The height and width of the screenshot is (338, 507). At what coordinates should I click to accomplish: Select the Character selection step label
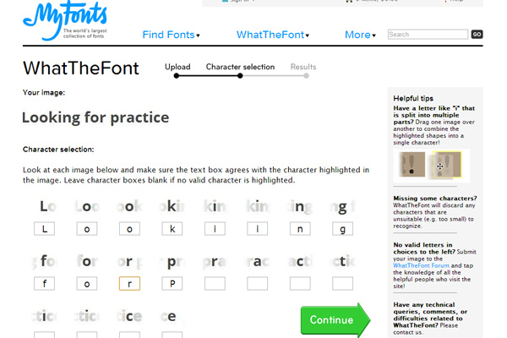(x=240, y=67)
